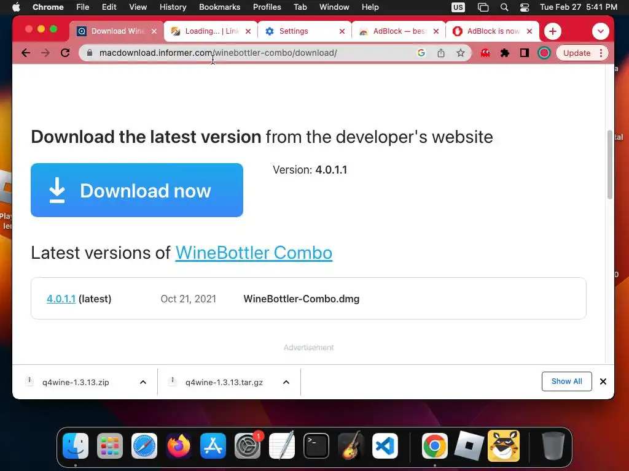Open the Apple menu
The image size is (629, 471).
pos(16,7)
